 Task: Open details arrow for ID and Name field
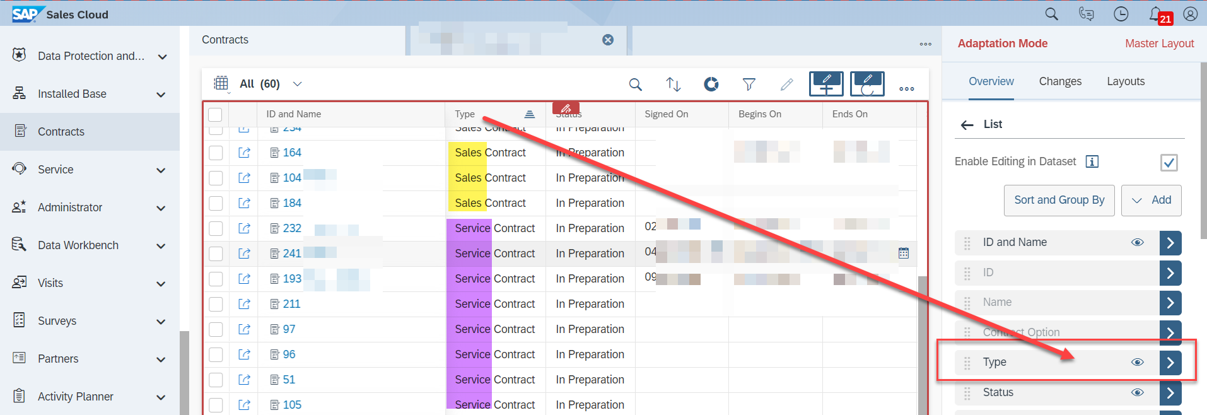(1170, 242)
